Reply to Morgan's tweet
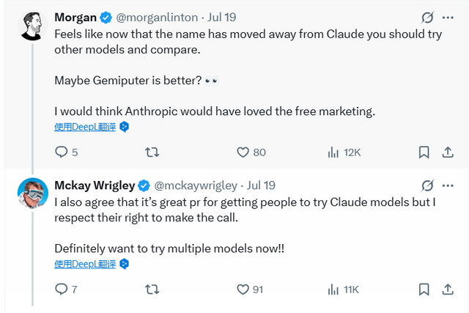 click(67, 152)
